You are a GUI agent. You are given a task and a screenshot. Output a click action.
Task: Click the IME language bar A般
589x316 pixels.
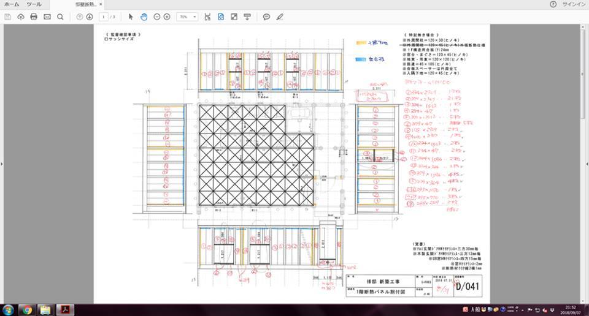coord(476,310)
